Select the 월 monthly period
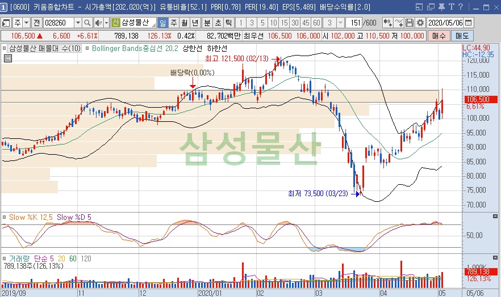This screenshot has width=501, height=297. [x=185, y=23]
